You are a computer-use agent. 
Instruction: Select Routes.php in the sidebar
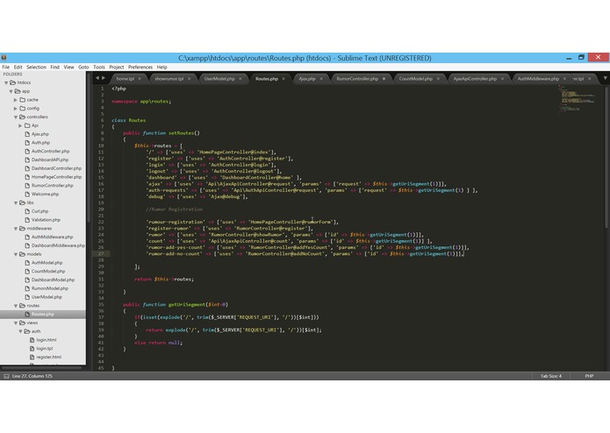[x=43, y=314]
